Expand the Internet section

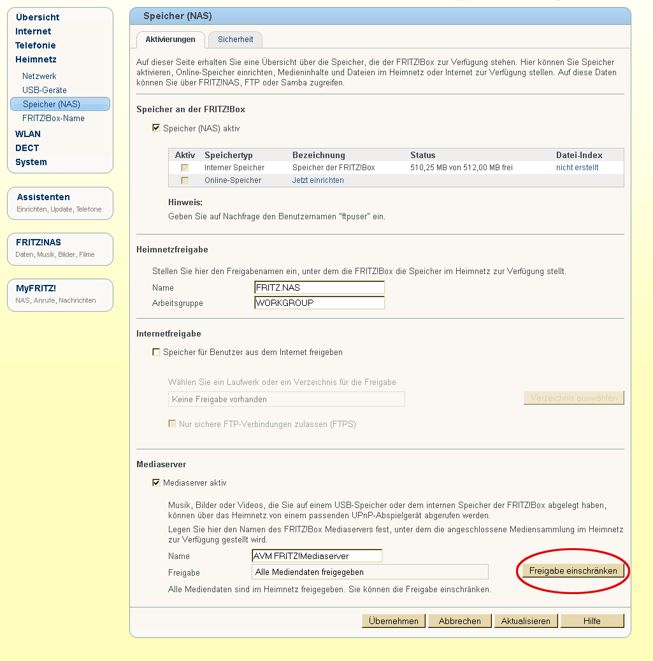[33, 31]
